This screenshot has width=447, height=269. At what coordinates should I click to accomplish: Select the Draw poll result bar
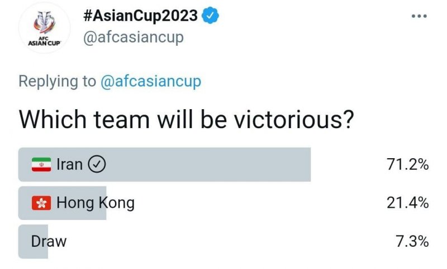tap(33, 241)
